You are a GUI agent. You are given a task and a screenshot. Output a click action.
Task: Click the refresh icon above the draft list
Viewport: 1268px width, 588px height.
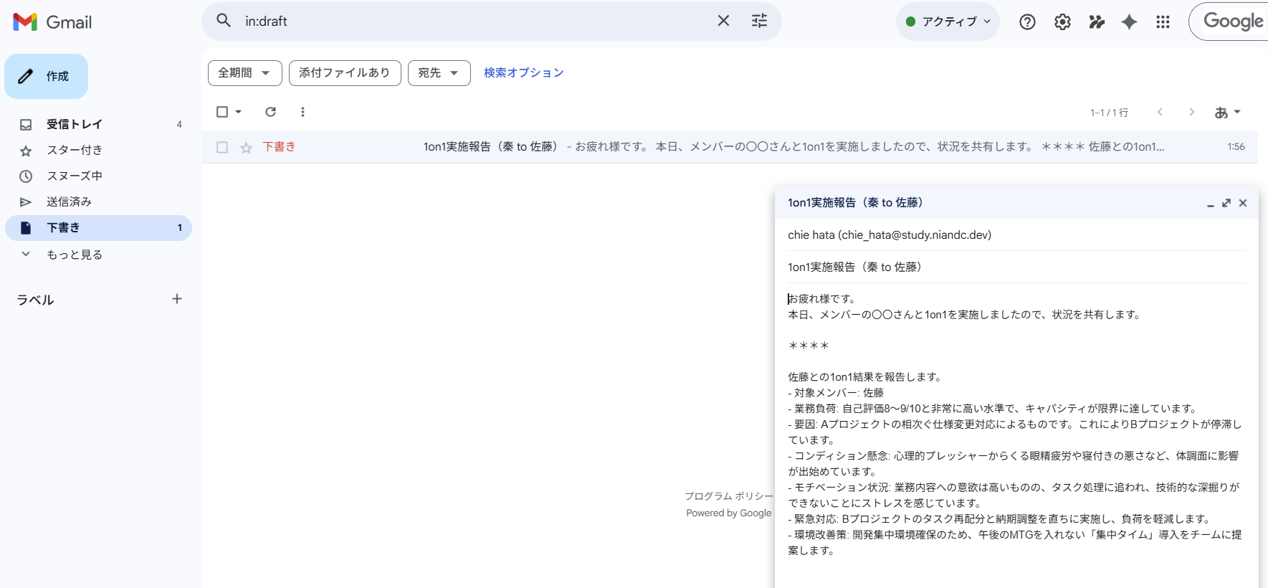[270, 112]
